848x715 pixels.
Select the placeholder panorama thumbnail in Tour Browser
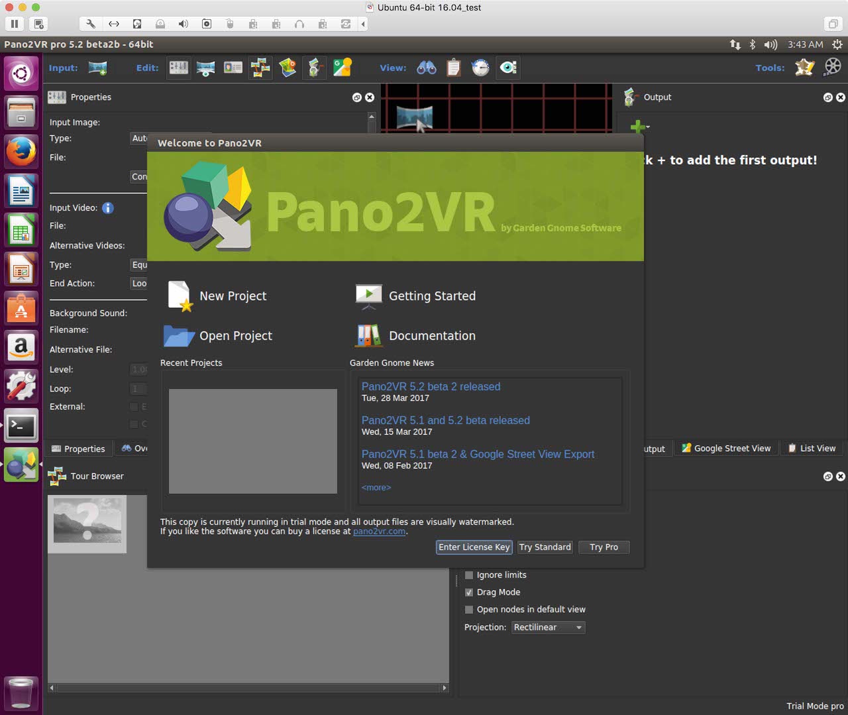(87, 524)
